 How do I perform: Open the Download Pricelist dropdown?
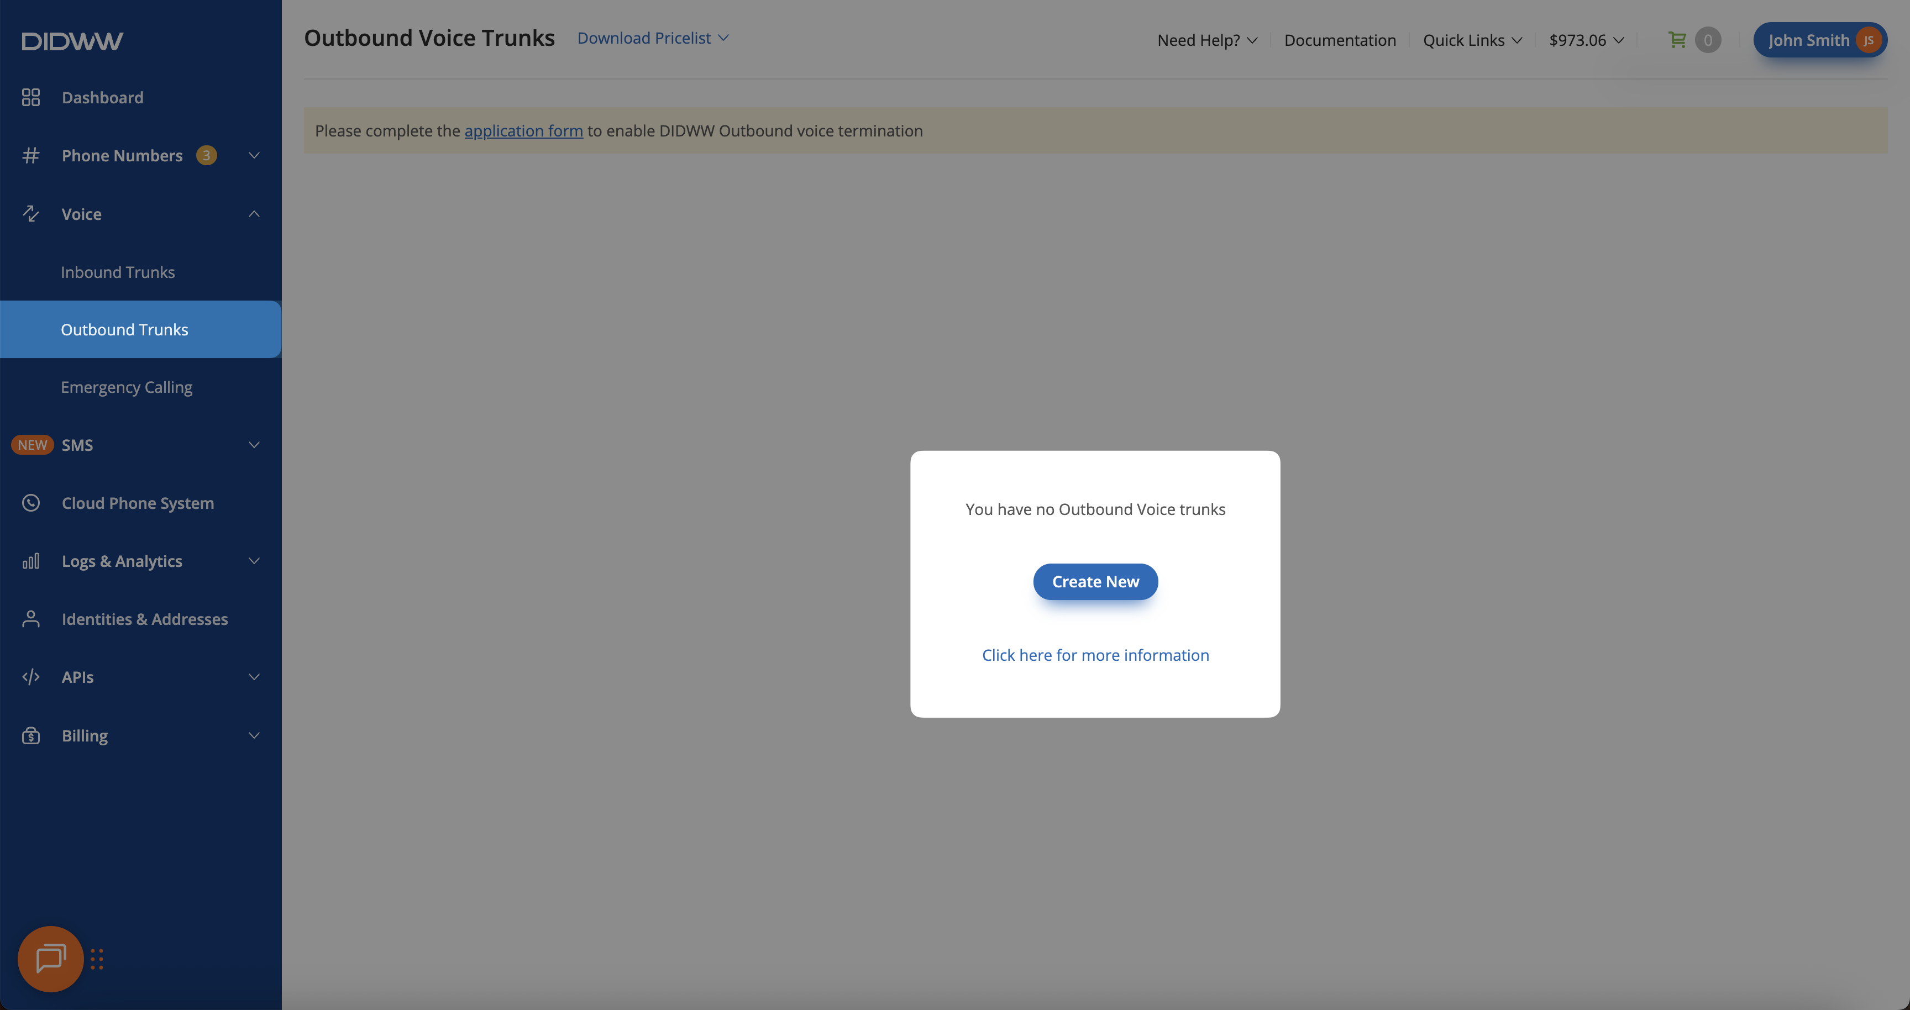(x=653, y=38)
